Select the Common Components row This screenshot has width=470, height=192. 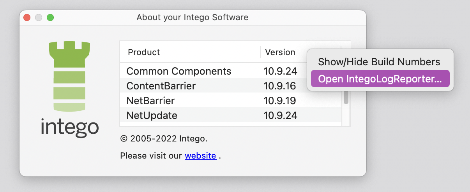pyautogui.click(x=231, y=71)
